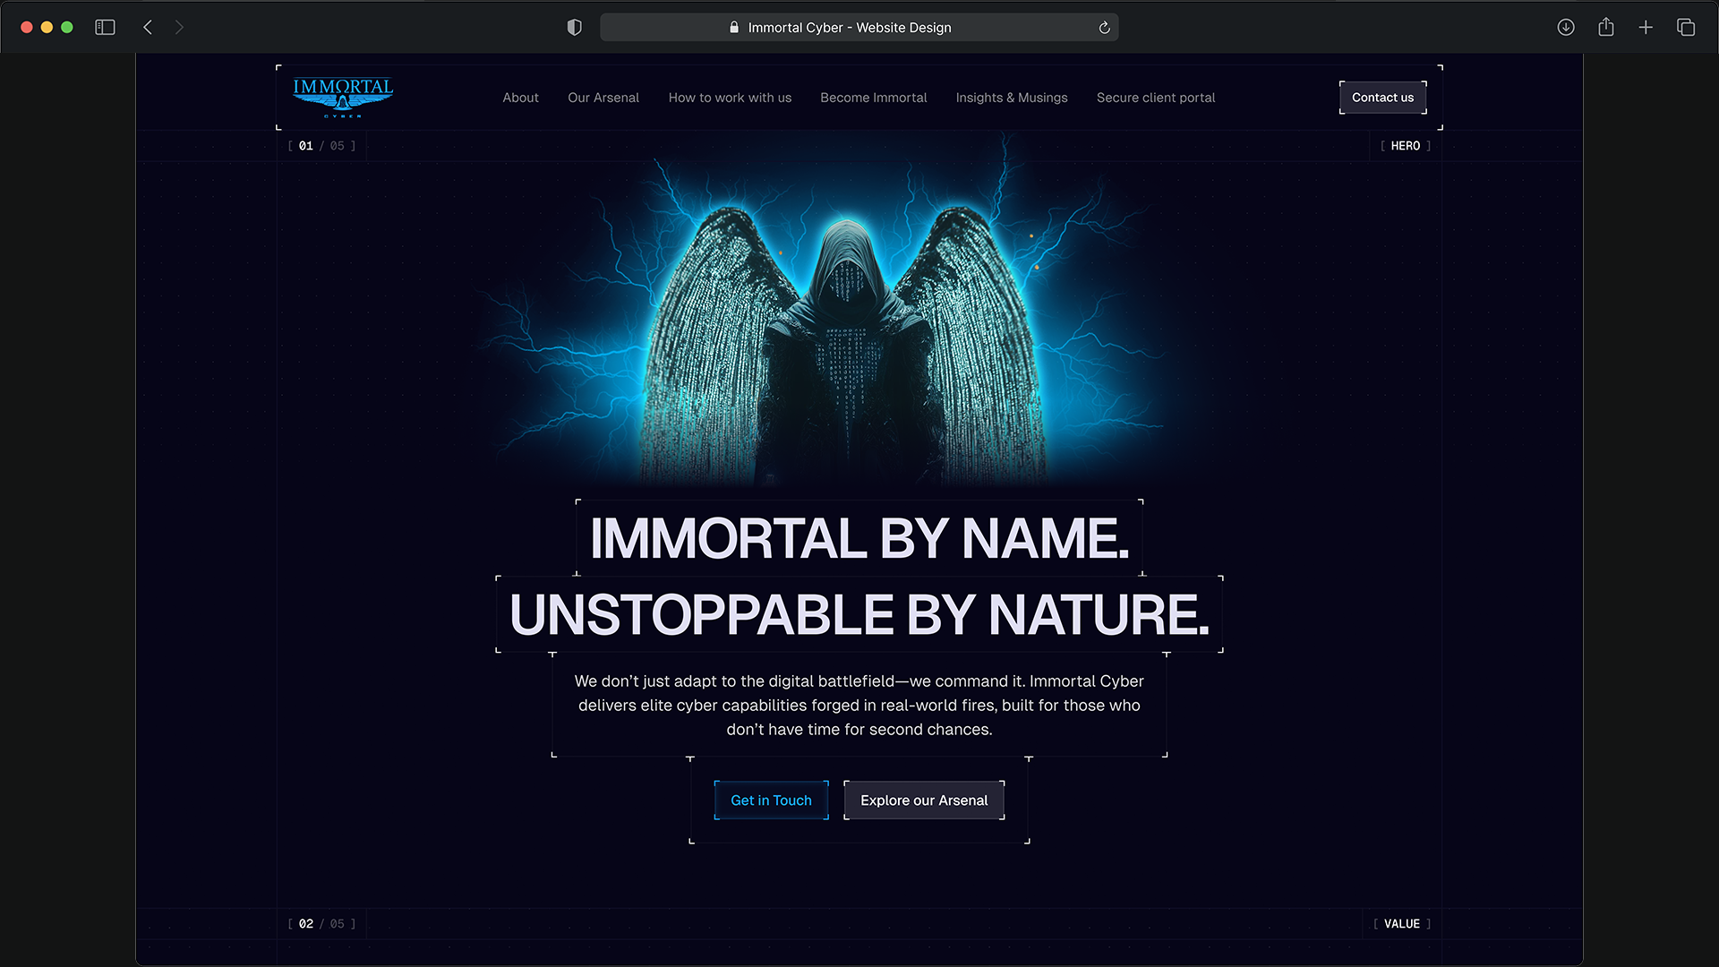
Task: Click the address bar showing Immortal Cyber
Action: [849, 28]
